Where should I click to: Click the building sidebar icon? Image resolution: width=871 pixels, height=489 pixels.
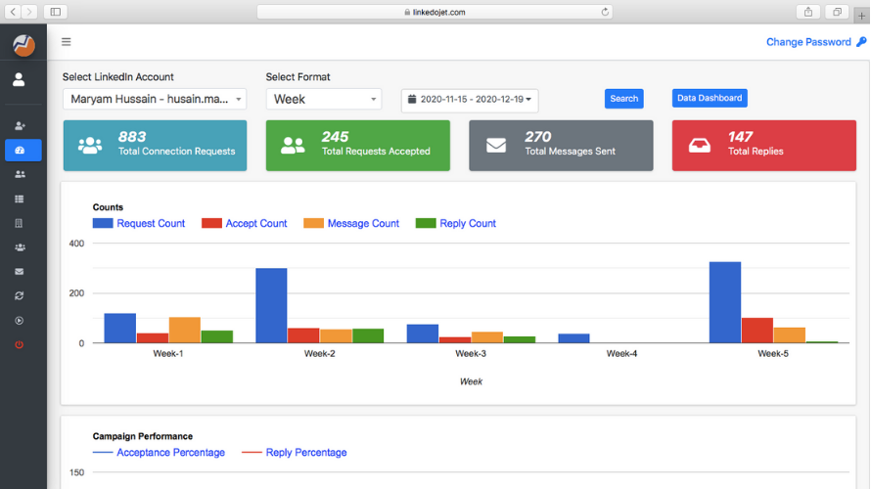coord(19,223)
